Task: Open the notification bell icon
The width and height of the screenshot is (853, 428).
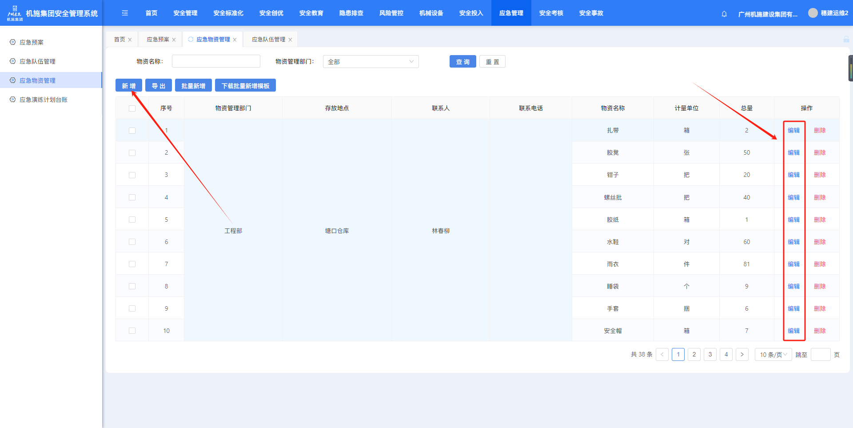Action: [x=724, y=14]
